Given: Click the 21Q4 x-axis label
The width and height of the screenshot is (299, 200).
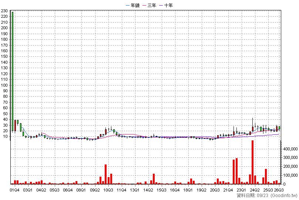Looking at the screenshot, I should click(x=228, y=190).
